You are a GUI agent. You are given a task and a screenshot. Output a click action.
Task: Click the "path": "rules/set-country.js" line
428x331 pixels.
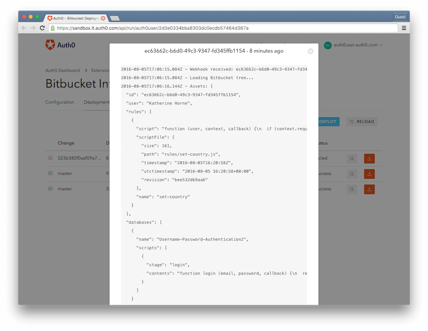coord(181,154)
